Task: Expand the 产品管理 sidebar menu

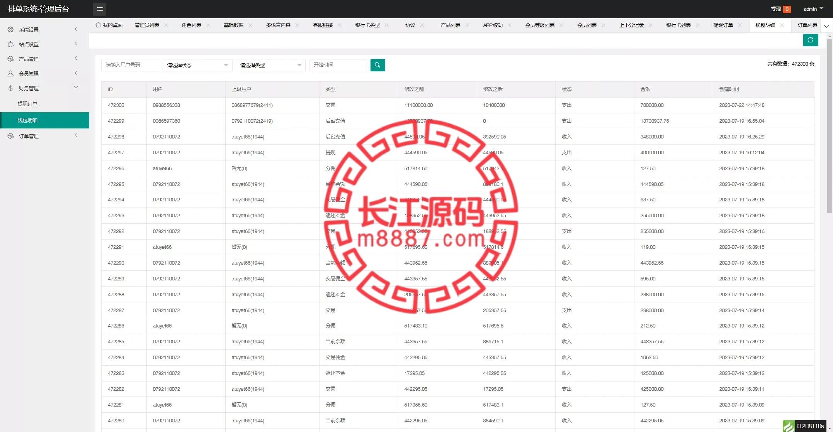Action: tap(76, 58)
